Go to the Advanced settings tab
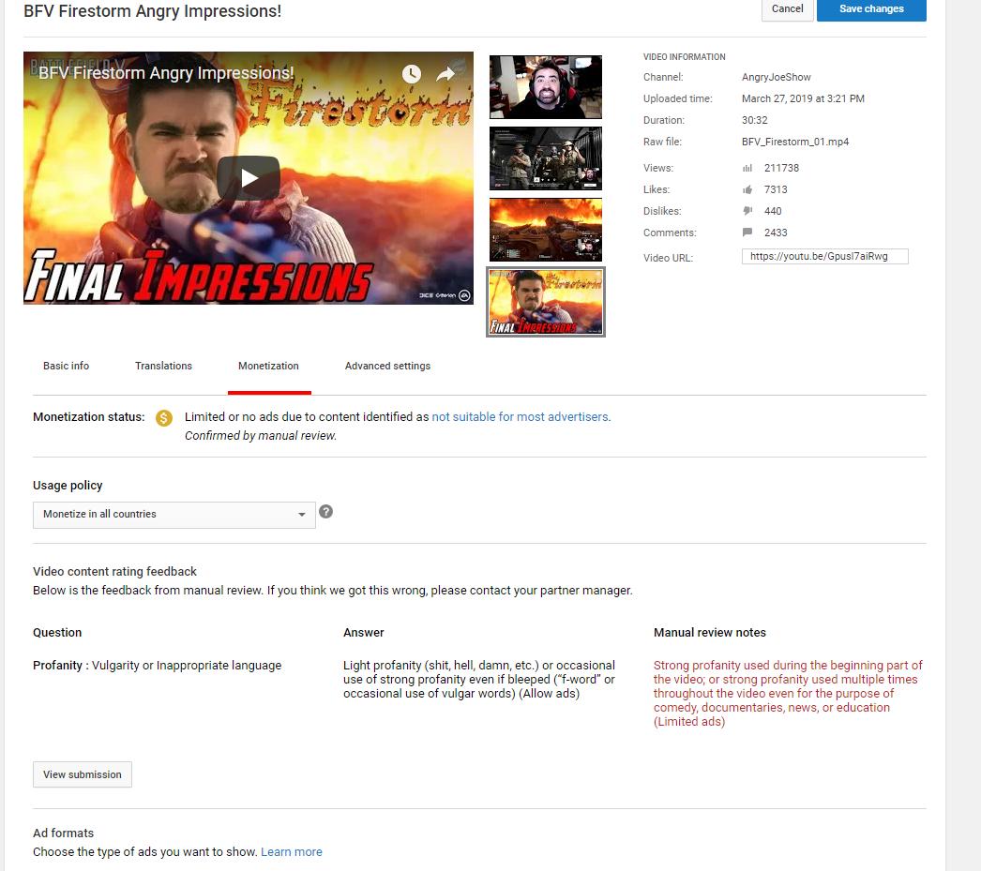Viewport: 981px width, 871px height. coord(387,366)
